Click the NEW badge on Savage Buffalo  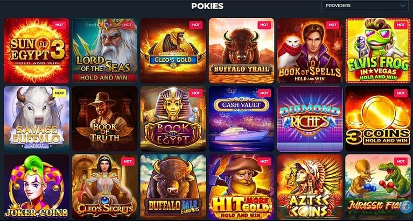coord(59,93)
